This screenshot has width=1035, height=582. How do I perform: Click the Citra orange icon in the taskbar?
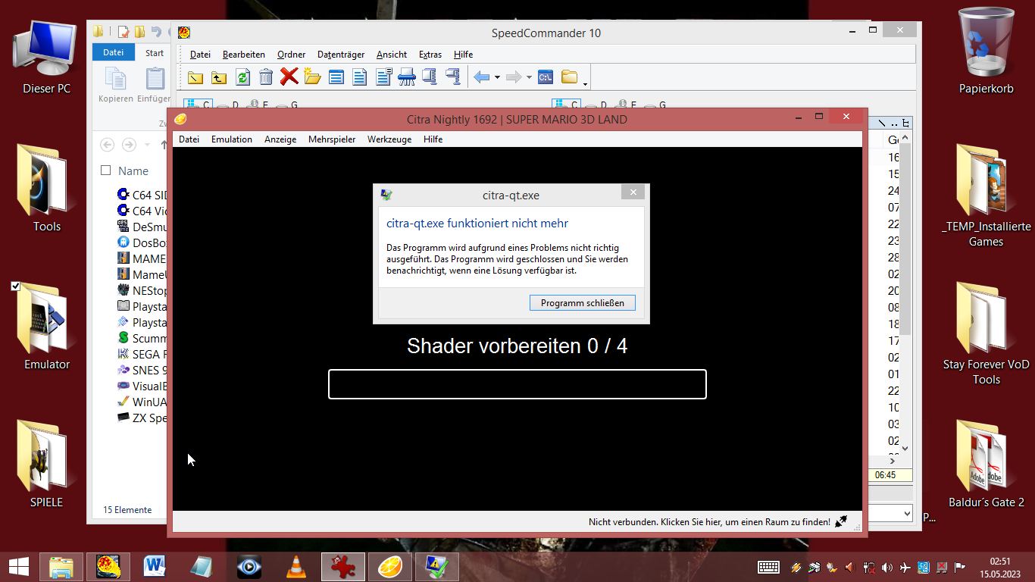coord(390,567)
